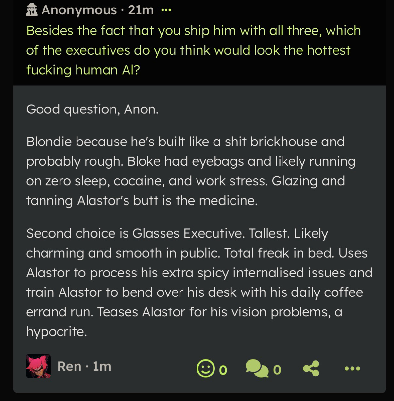This screenshot has height=401, width=394.
Task: Click the Anonymous sender name
Action: [79, 10]
